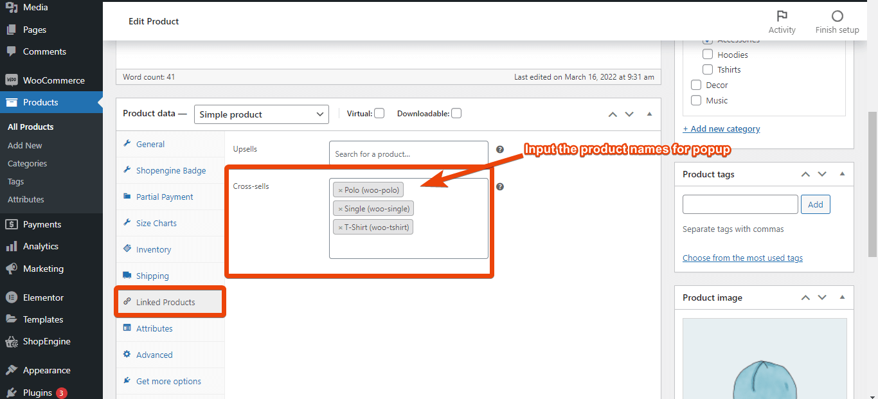Move Product image panel up
Image resolution: width=878 pixels, height=399 pixels.
pos(805,297)
